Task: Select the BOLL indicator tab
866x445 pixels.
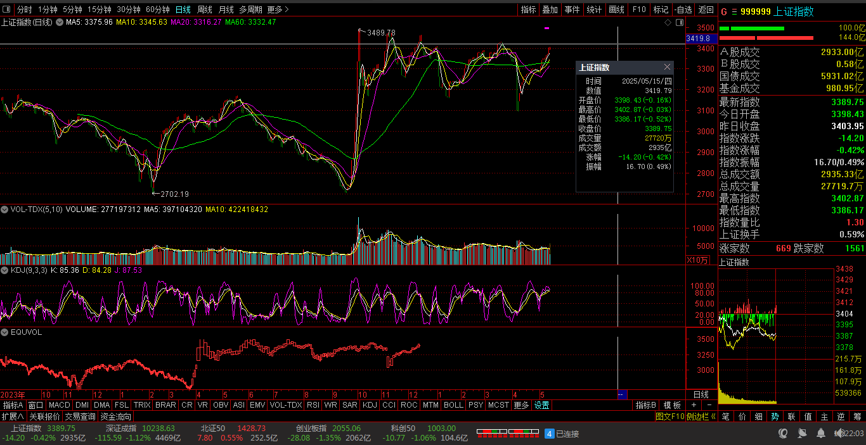Action: point(453,405)
